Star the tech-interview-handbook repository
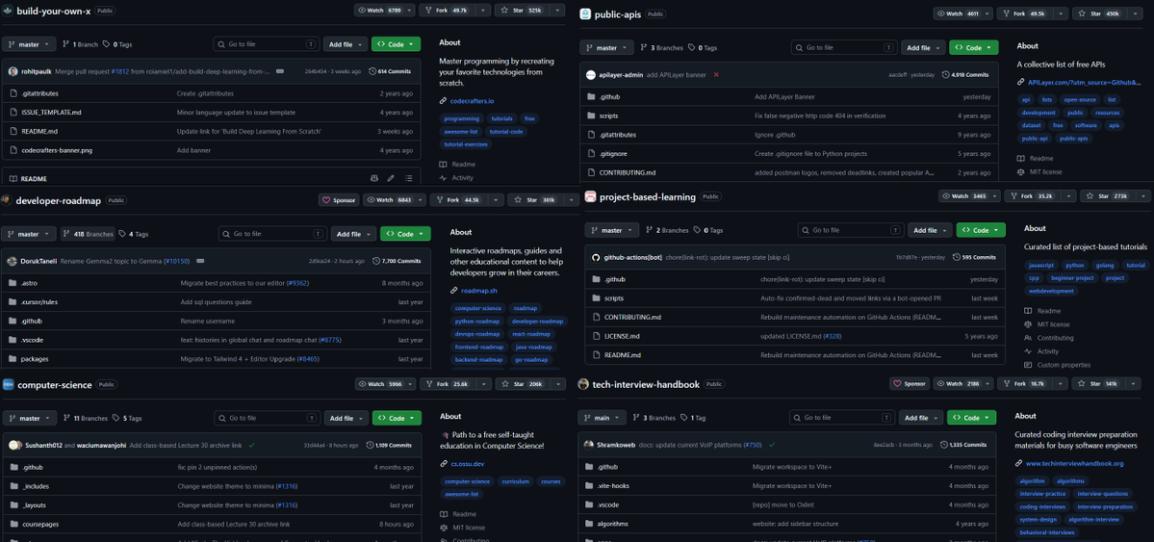Viewport: 1154px width, 542px height. point(1099,384)
